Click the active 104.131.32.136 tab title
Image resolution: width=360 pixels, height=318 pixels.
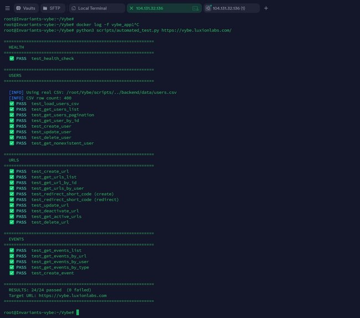click(x=150, y=8)
